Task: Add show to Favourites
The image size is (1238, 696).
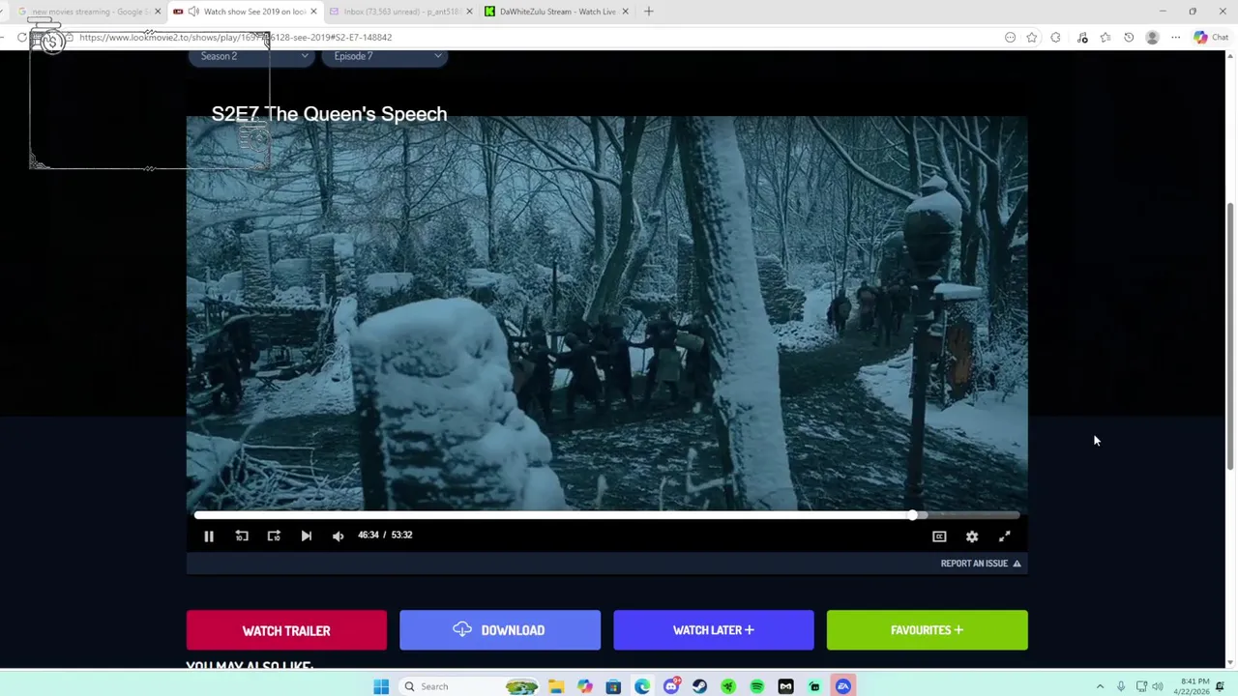Action: tap(927, 630)
